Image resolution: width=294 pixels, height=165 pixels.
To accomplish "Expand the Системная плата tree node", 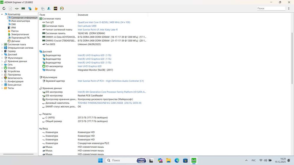I will 2,45.
